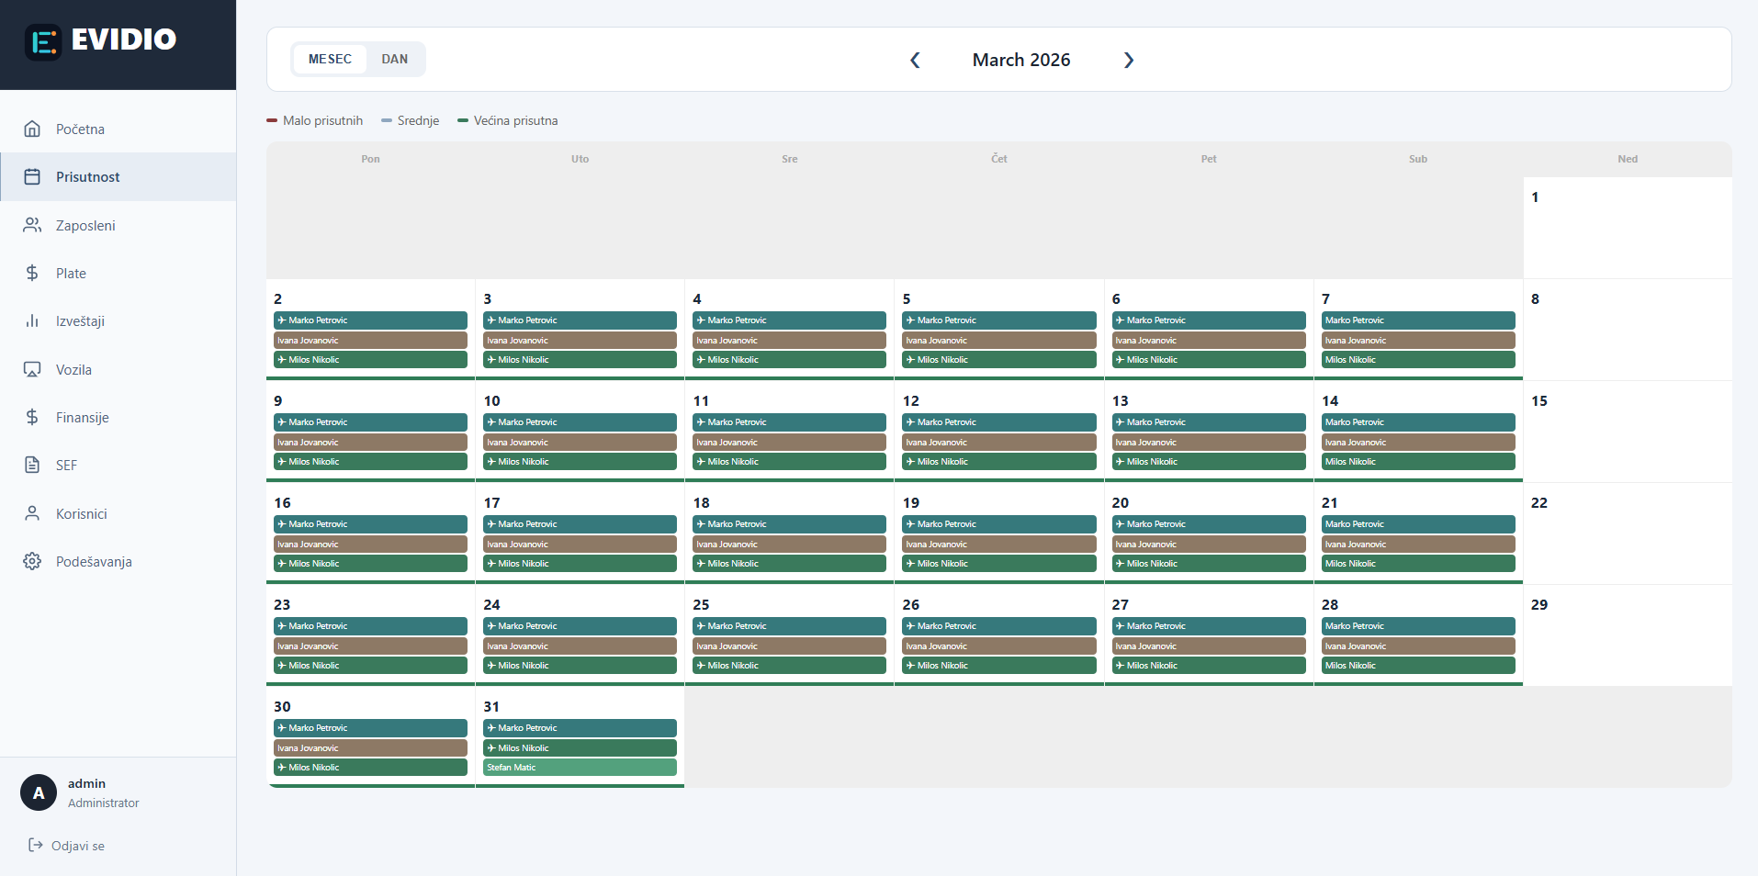Select the Početna home icon
This screenshot has width=1758, height=876.
(x=32, y=129)
